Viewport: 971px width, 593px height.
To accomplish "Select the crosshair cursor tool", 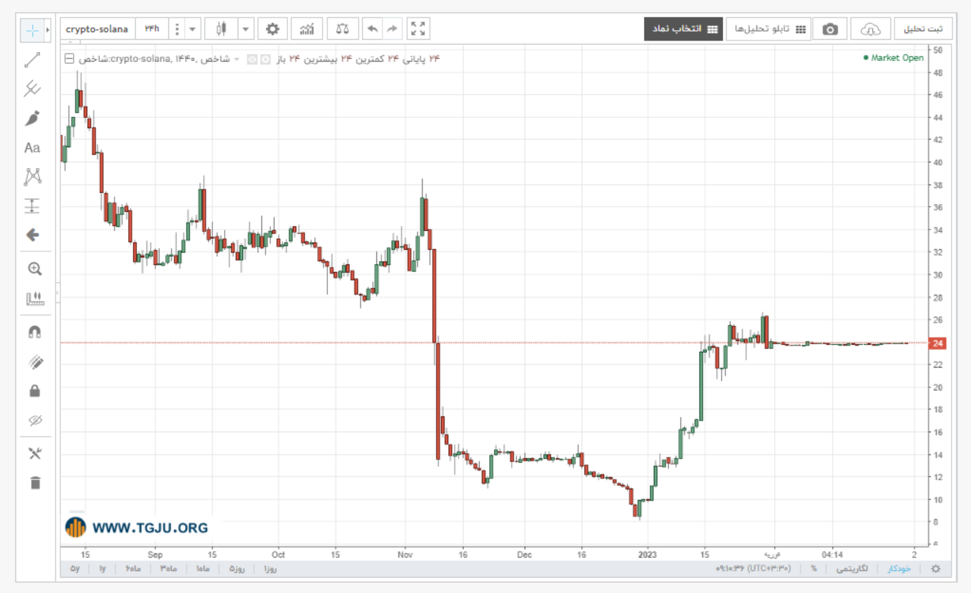I will click(32, 30).
